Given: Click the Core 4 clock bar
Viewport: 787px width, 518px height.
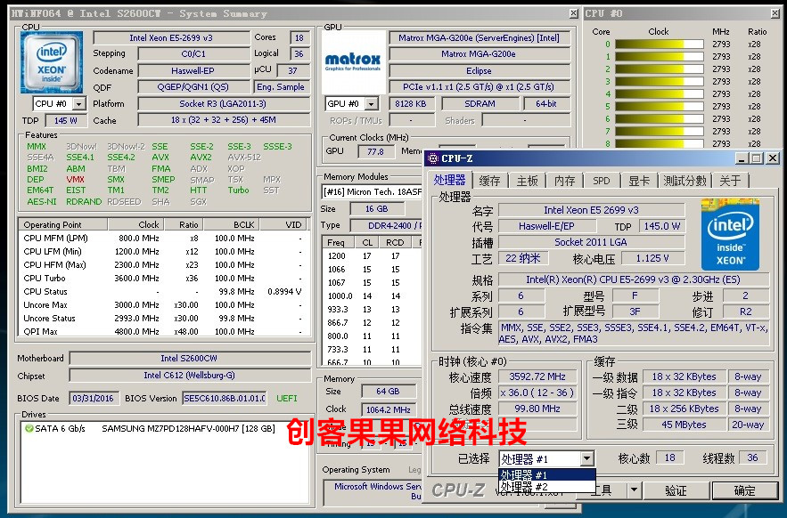Looking at the screenshot, I should point(659,93).
